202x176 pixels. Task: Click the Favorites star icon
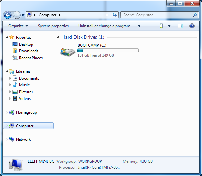coord(12,37)
